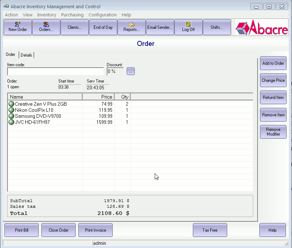Click the green icon beside Nikon CoolPix L10
292x248 pixels.
click(x=11, y=110)
